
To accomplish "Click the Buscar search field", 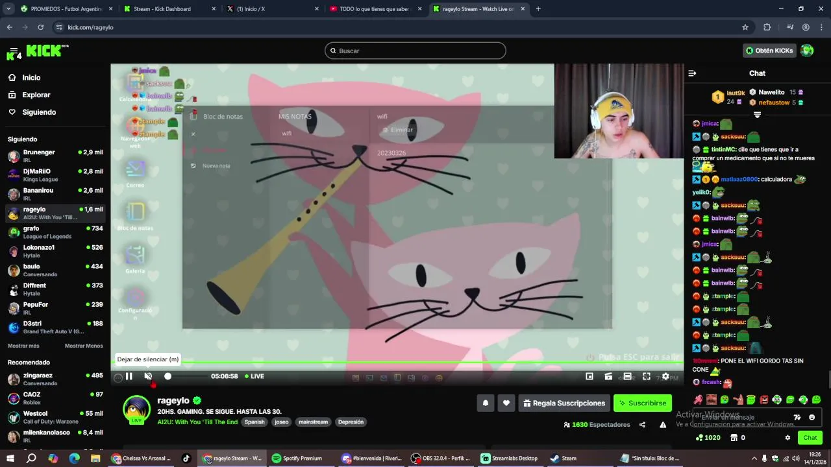I will point(415,51).
